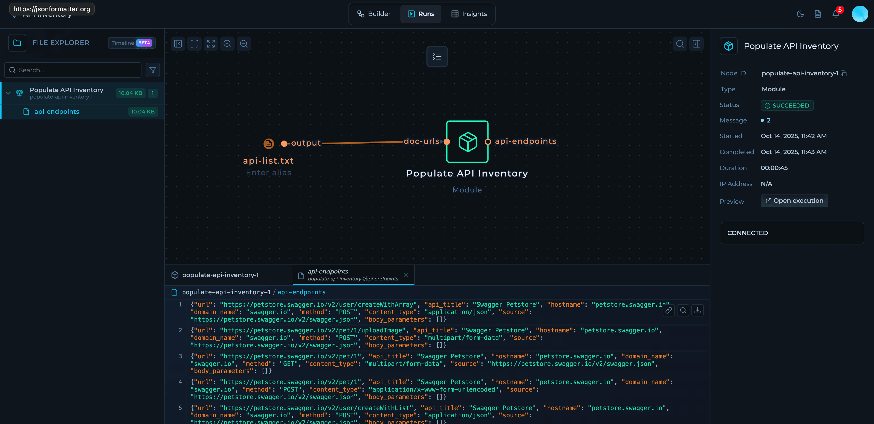The height and width of the screenshot is (424, 874).
Task: Switch to the Timeline BETA view
Action: click(x=132, y=43)
